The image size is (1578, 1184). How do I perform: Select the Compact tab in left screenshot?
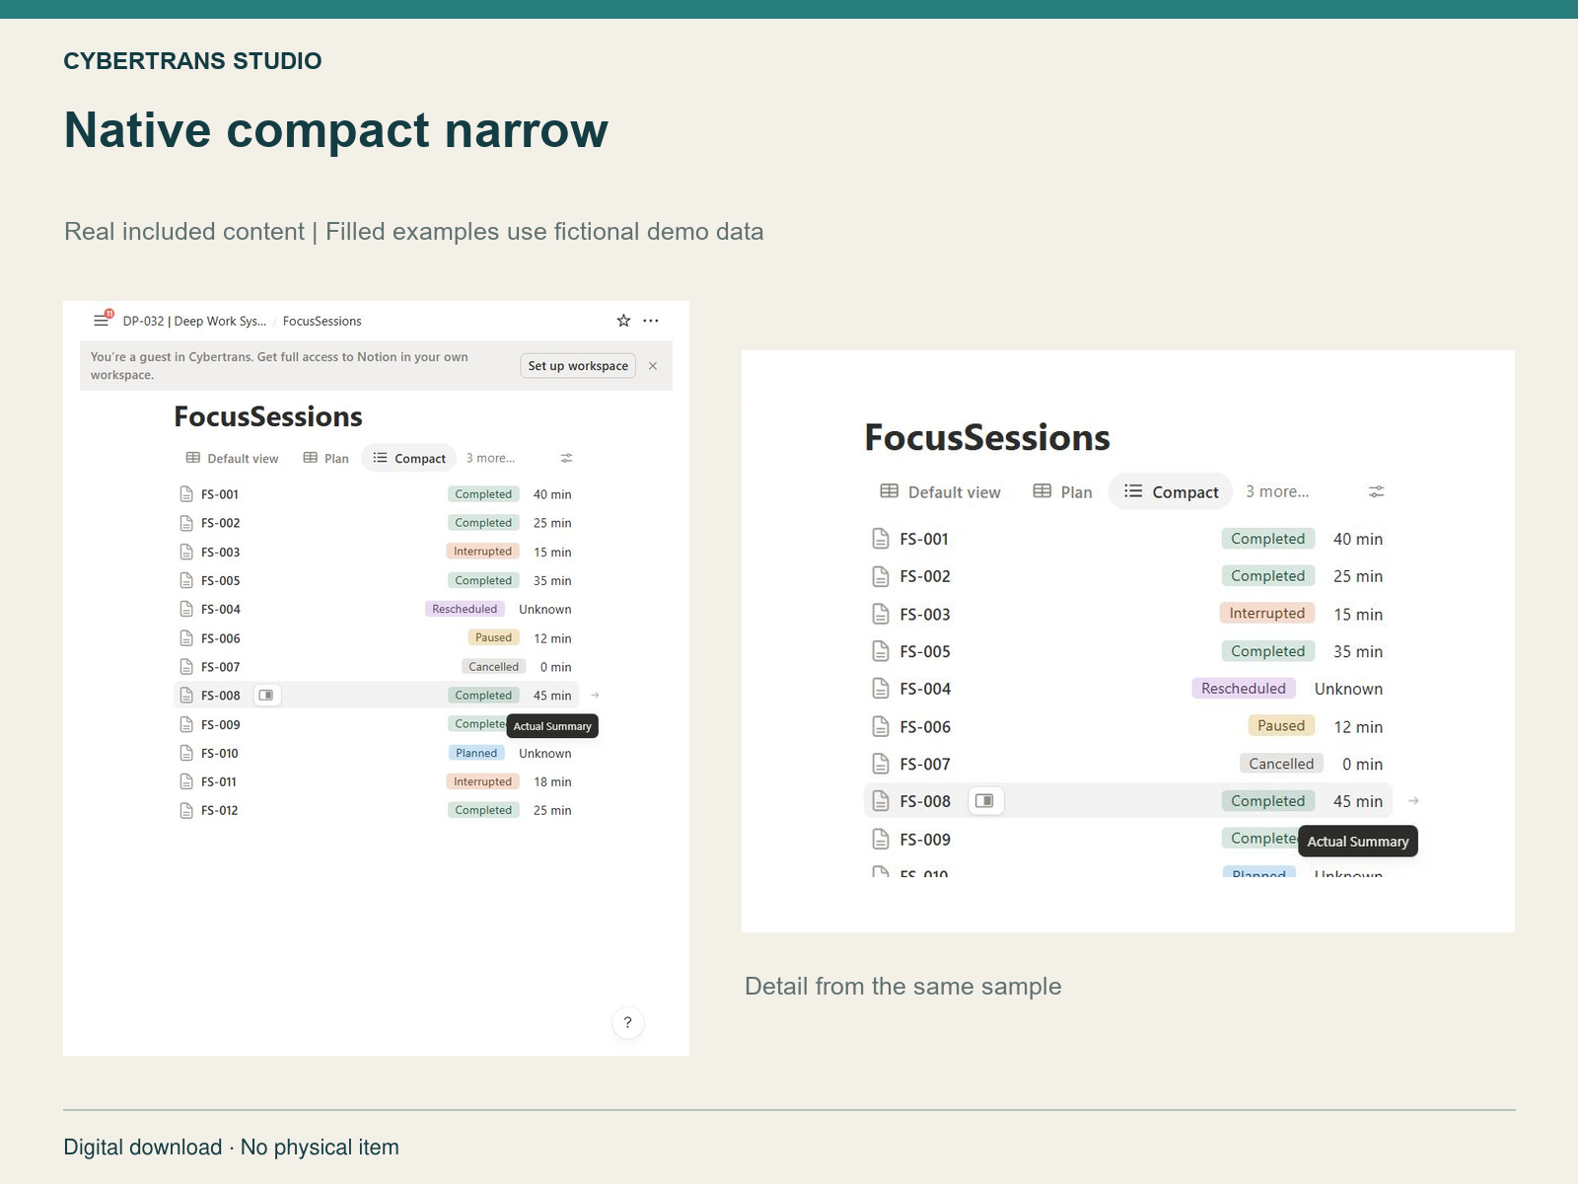tap(409, 458)
